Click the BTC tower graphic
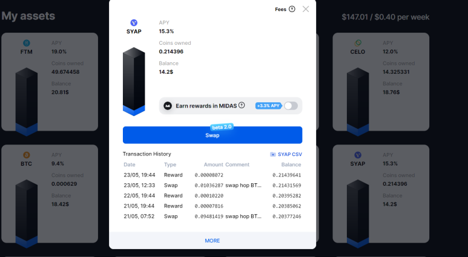Screen dimensions: 468x257 [x=27, y=213]
